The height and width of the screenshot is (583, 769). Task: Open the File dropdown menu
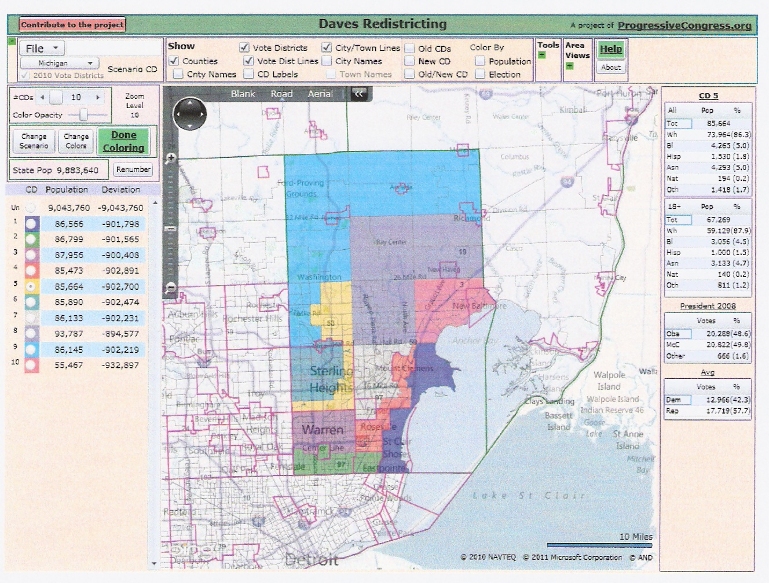click(x=42, y=49)
